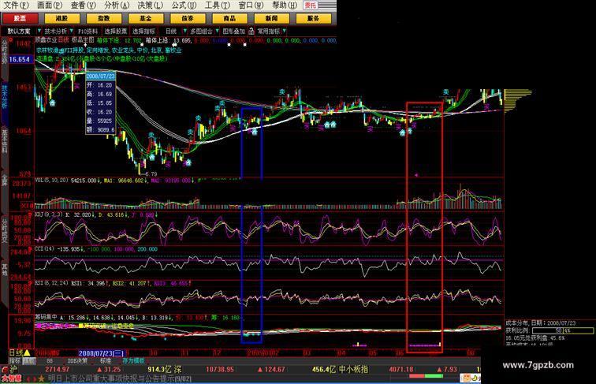Click the star icon in the news ticker

coord(41,378)
